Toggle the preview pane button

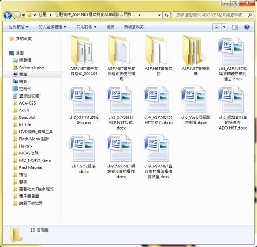[235, 27]
